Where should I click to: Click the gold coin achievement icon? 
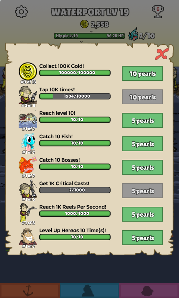point(28,71)
